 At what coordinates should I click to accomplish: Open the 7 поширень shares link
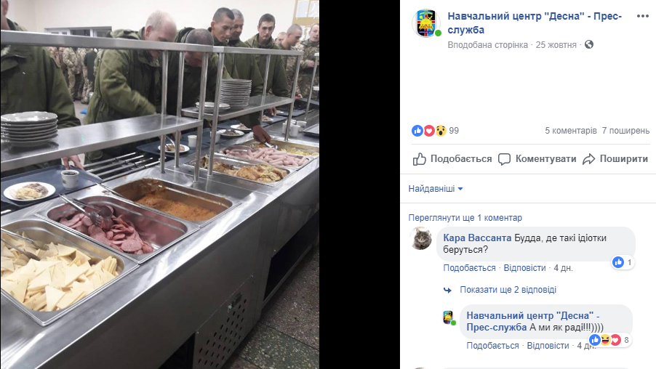pos(626,131)
